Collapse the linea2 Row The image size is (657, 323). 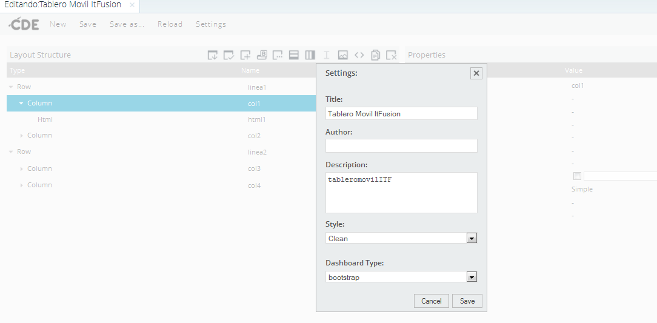[x=11, y=152]
